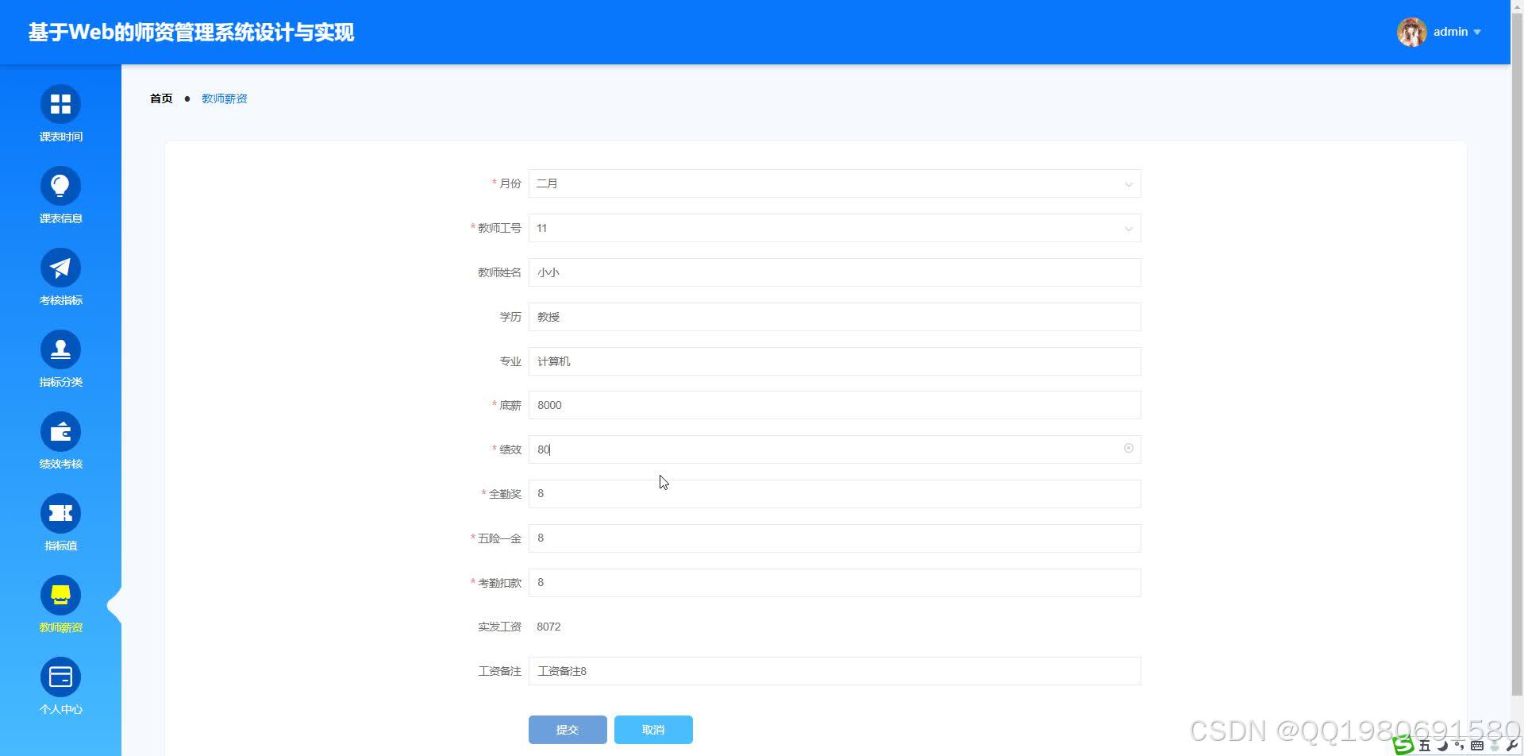Screen dimensions: 1524x756
Task: Click the 实发工资 field label
Action: coord(499,627)
